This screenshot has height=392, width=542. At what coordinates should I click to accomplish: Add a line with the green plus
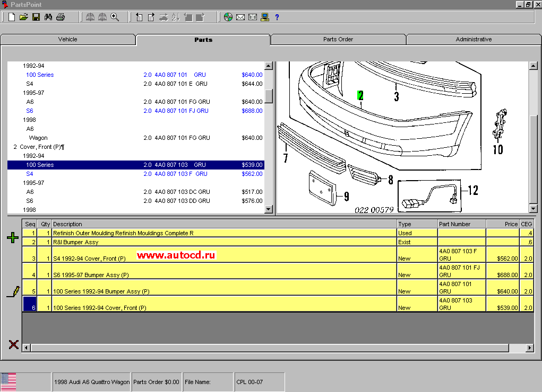pyautogui.click(x=13, y=237)
